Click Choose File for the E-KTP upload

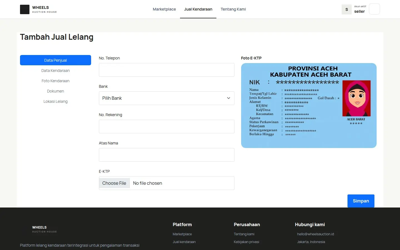pyautogui.click(x=114, y=183)
